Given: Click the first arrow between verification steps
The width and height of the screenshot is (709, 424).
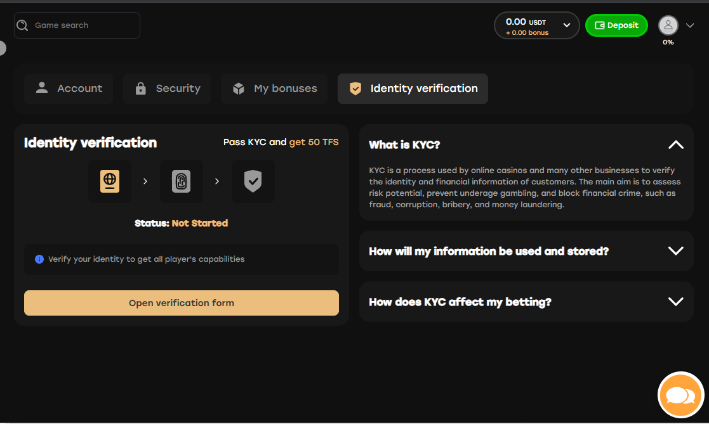Looking at the screenshot, I should tap(145, 181).
